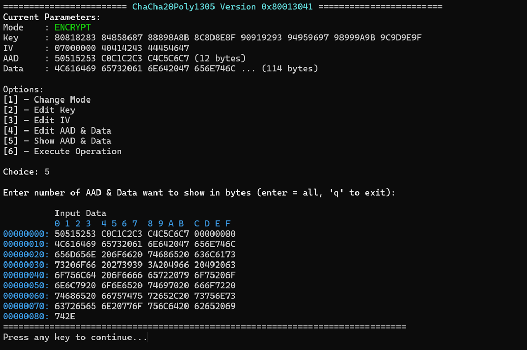Click the final data word 742E
This screenshot has width=527, height=350.
tap(65, 316)
